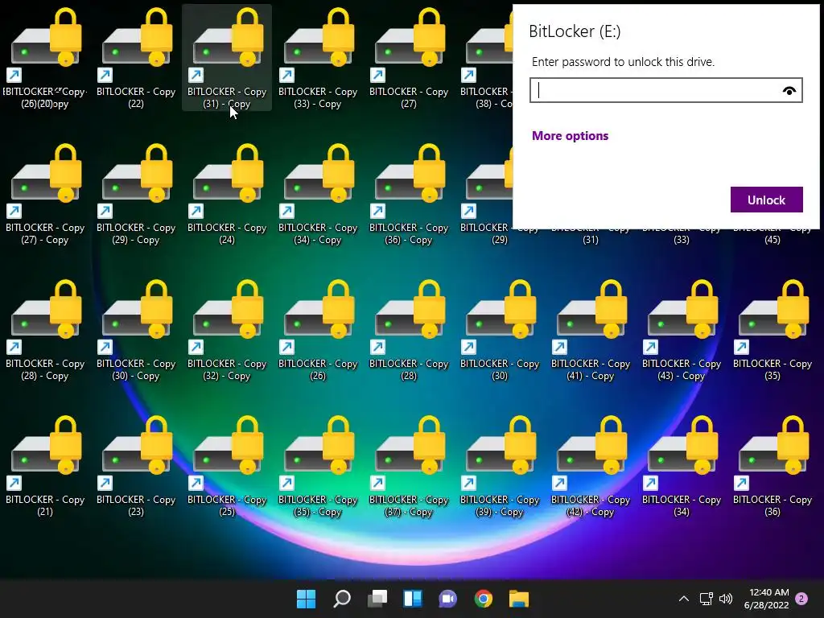Select the BITLOCKER - Copy (22) shortcut

coord(136,58)
